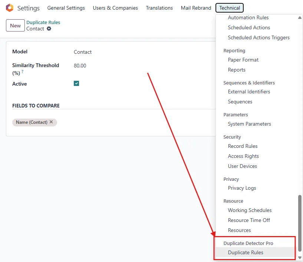Select Automation Rules menu entry
Image resolution: width=303 pixels, height=262 pixels.
click(248, 17)
